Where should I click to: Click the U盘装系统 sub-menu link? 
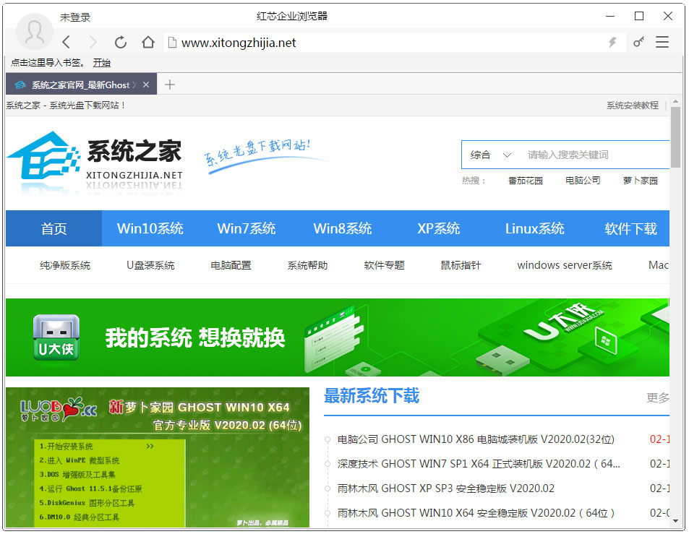click(150, 265)
